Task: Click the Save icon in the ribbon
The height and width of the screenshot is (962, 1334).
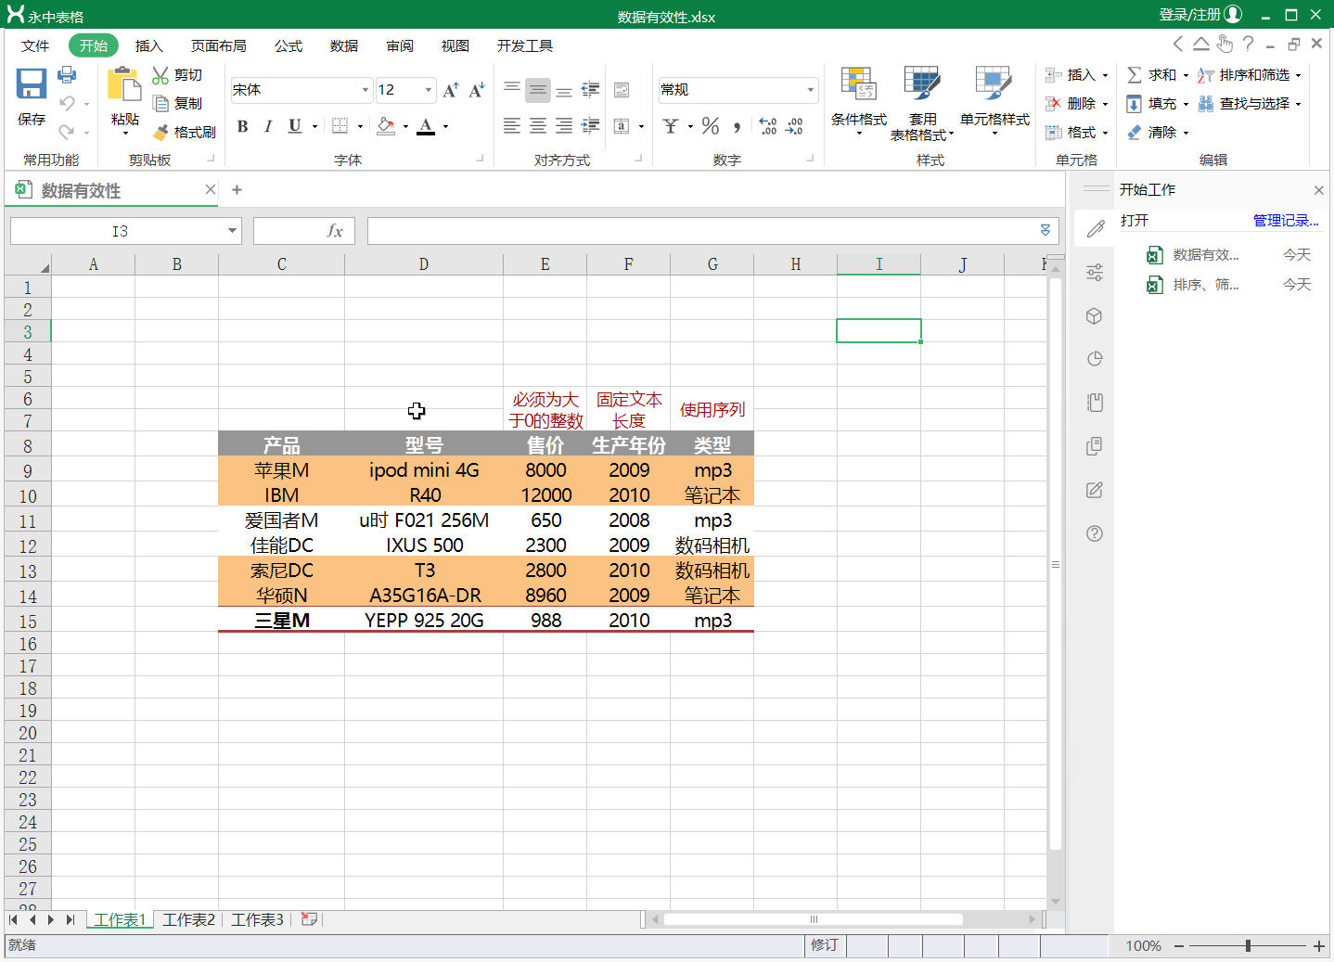Action: coord(32,85)
